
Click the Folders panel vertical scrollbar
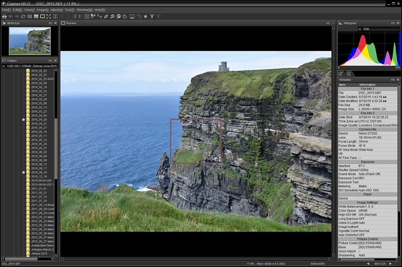[56, 162]
